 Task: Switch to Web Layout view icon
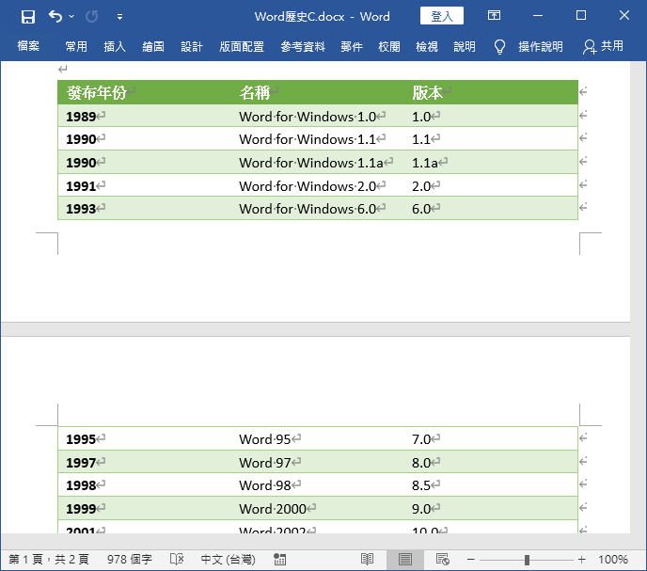click(443, 560)
